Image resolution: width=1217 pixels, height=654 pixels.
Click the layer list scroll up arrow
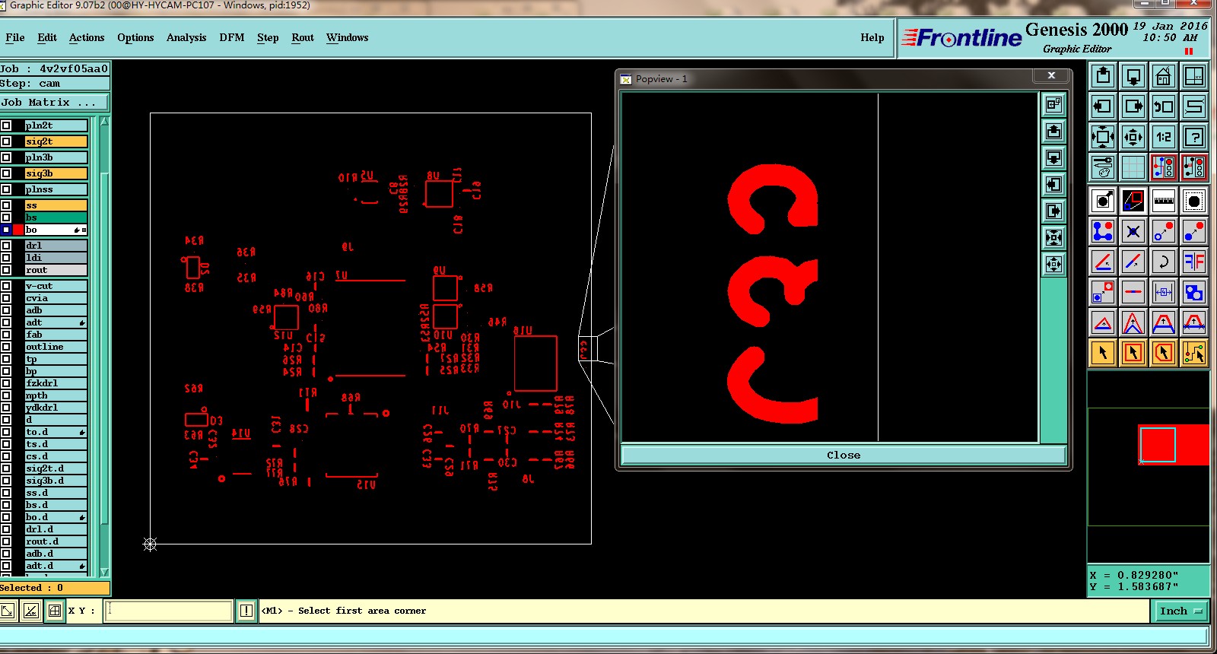104,122
